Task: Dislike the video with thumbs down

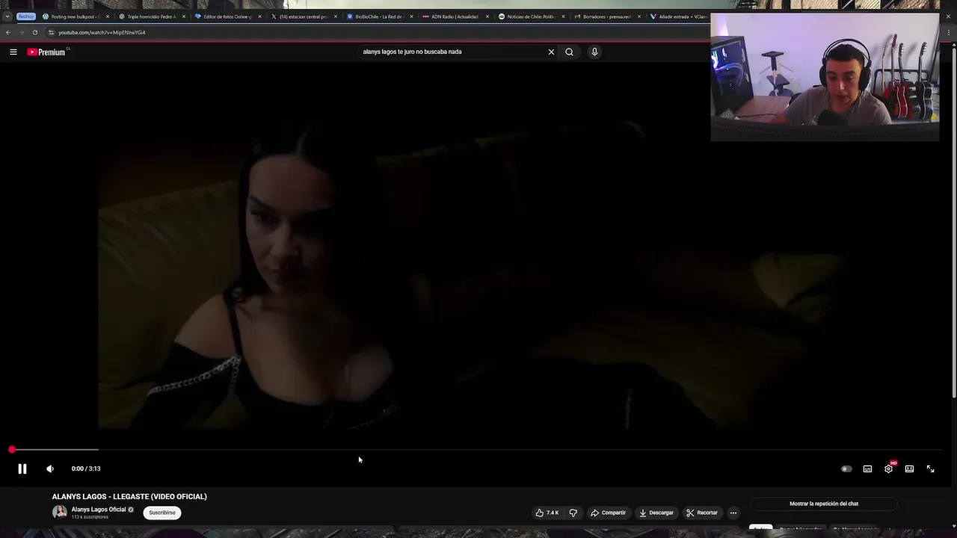Action: click(x=573, y=513)
